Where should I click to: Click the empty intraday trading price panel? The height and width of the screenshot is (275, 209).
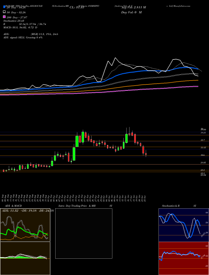click(84, 233)
